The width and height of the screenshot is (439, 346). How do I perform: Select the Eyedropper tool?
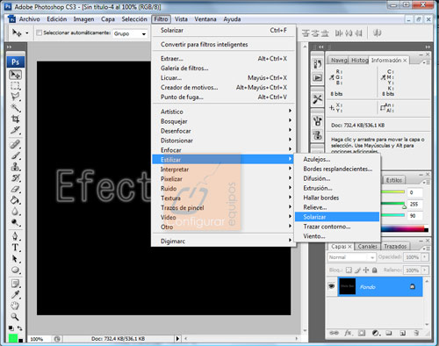(x=15, y=294)
